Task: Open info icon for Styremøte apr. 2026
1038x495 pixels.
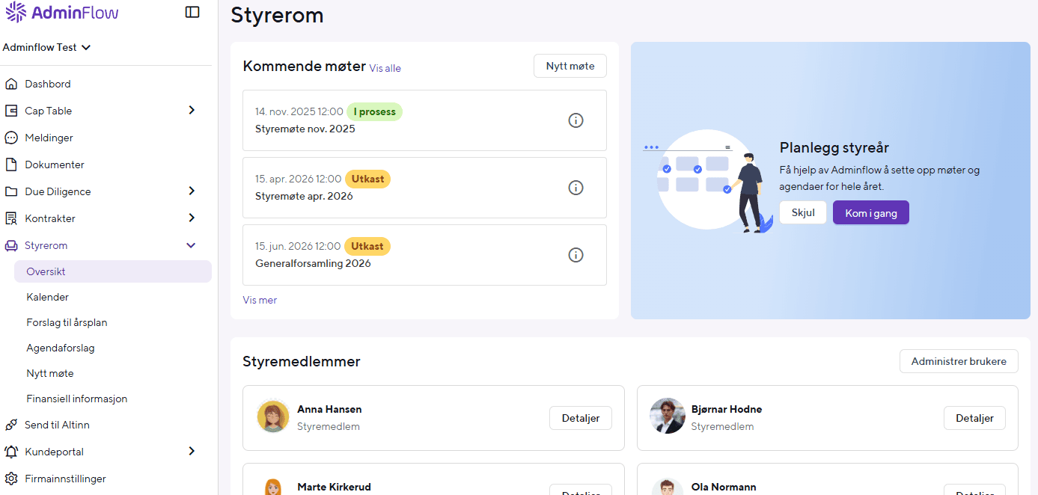Action: click(576, 188)
